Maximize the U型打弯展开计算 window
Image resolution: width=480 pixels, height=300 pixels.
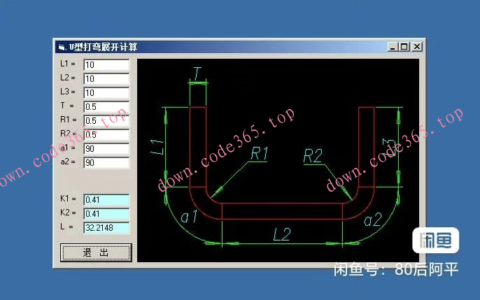(x=404, y=47)
